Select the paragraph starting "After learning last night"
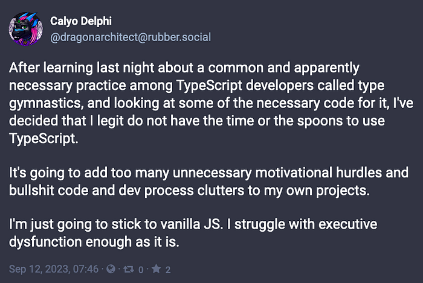 [211, 103]
